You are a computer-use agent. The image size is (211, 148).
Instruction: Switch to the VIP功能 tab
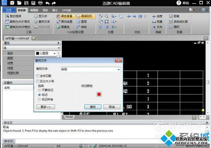[x=66, y=10]
